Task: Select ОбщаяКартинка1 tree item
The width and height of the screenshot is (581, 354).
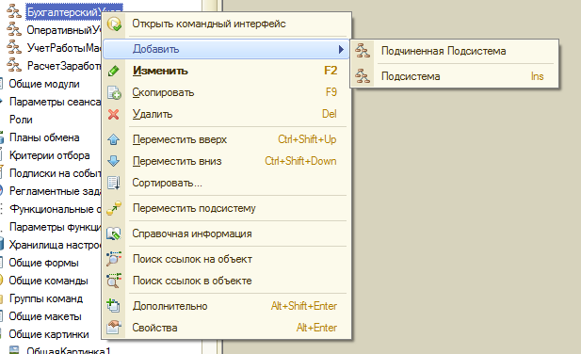Action: [x=69, y=350]
